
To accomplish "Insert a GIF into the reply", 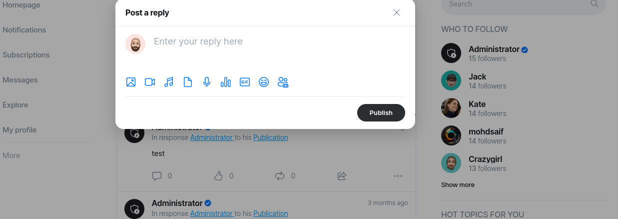I will pos(245,82).
